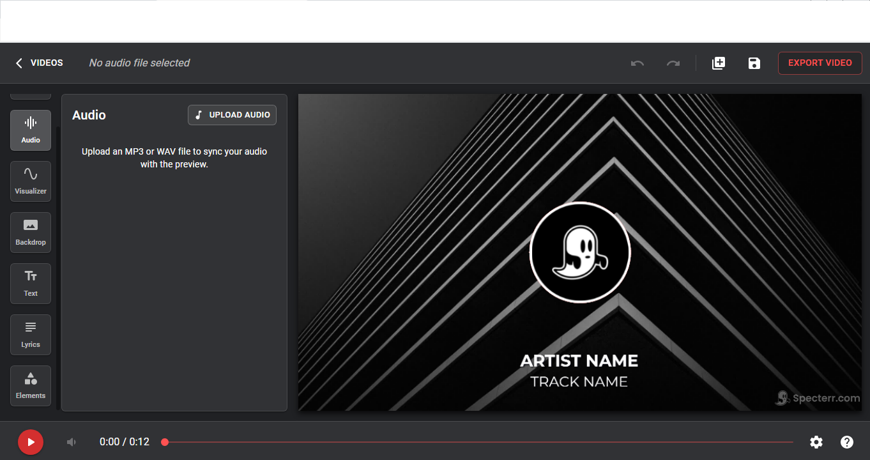This screenshot has width=870, height=460.
Task: Go back to Videos list
Action: tap(39, 63)
